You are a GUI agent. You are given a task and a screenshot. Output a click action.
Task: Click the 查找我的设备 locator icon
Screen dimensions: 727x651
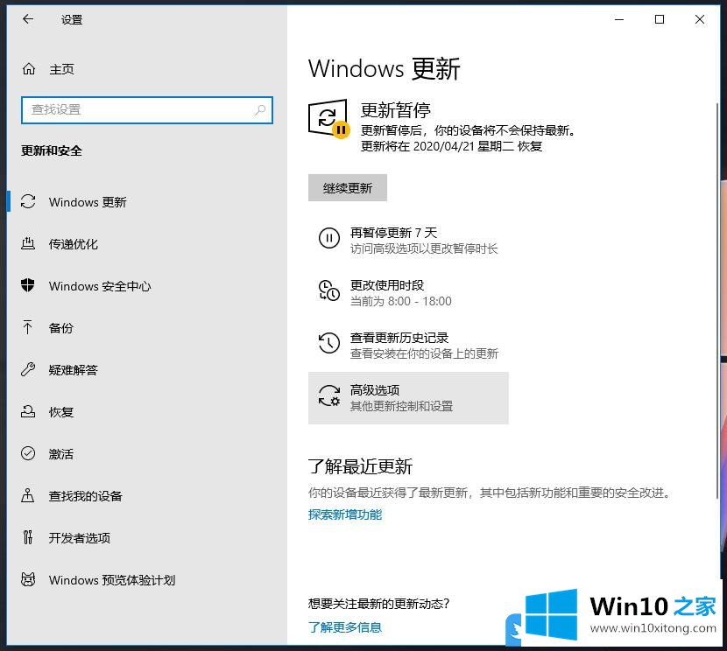point(28,495)
